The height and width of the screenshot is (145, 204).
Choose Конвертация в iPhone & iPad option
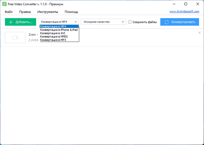[x=59, y=30]
